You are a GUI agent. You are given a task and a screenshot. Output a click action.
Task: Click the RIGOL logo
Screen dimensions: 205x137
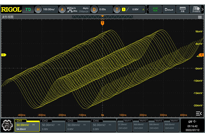12,9
